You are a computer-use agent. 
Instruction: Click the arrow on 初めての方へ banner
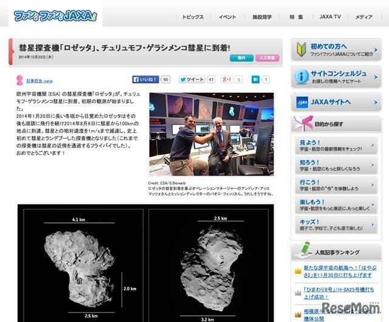click(x=376, y=50)
